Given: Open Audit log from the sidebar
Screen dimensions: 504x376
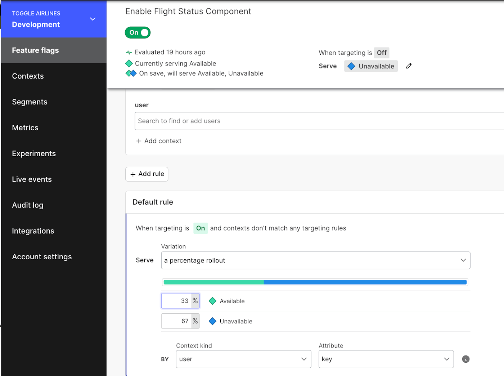Looking at the screenshot, I should click(x=28, y=205).
